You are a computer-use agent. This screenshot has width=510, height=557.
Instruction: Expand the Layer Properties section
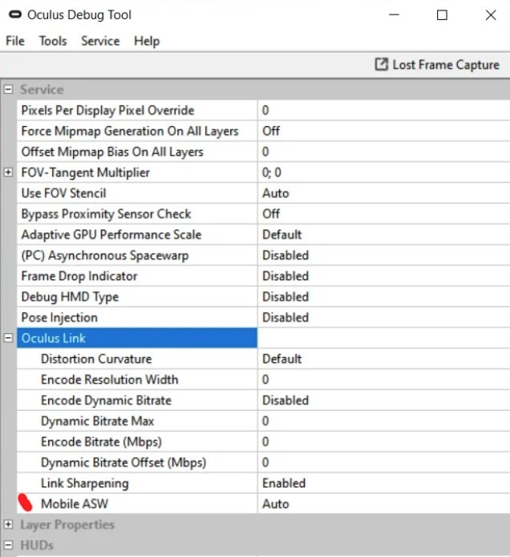tap(9, 525)
